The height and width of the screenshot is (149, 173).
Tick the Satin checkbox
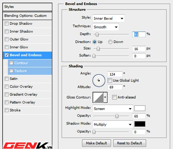[x=7, y=79]
